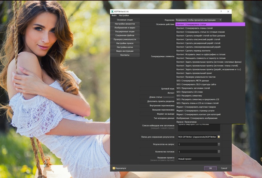Switch to Настройки аккаунтов section
Viewport: 262px width, 178px height.
[125, 24]
